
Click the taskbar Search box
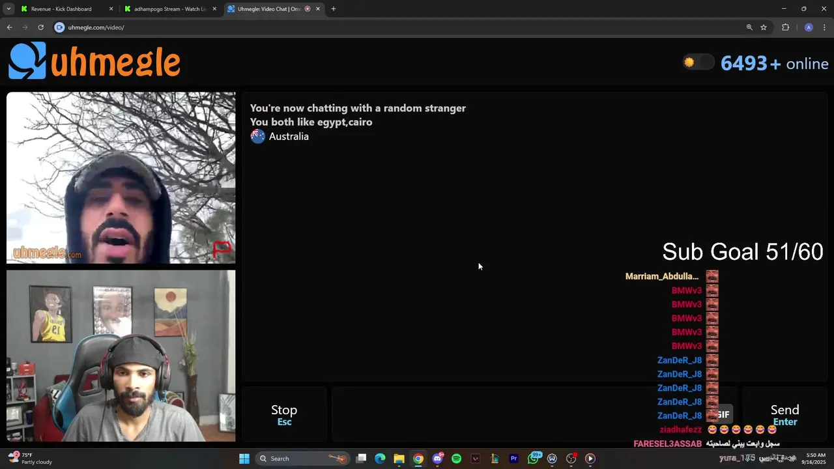pyautogui.click(x=302, y=459)
